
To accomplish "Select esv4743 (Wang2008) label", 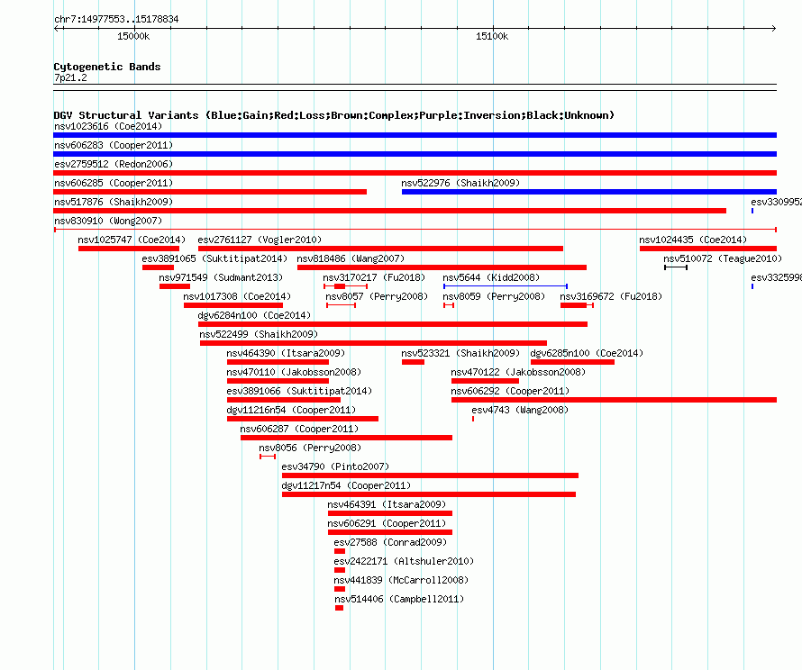I will pyautogui.click(x=520, y=410).
